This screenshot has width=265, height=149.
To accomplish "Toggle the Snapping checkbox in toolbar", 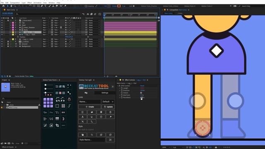I will (86, 6).
